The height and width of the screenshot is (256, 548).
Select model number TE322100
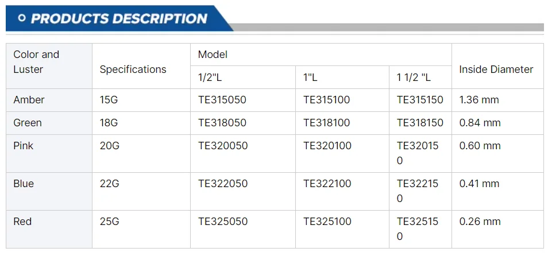[327, 184]
